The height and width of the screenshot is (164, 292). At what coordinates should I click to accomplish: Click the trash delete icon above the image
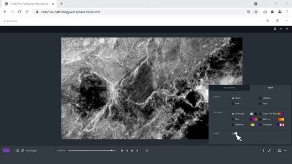(x=275, y=29)
